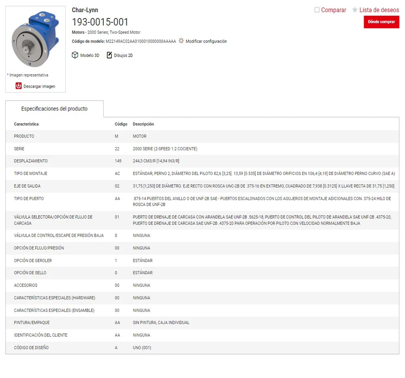Click SIN PINTURA, CAJA INDIVIDUAL description
The image size is (405, 378).
[x=161, y=323]
